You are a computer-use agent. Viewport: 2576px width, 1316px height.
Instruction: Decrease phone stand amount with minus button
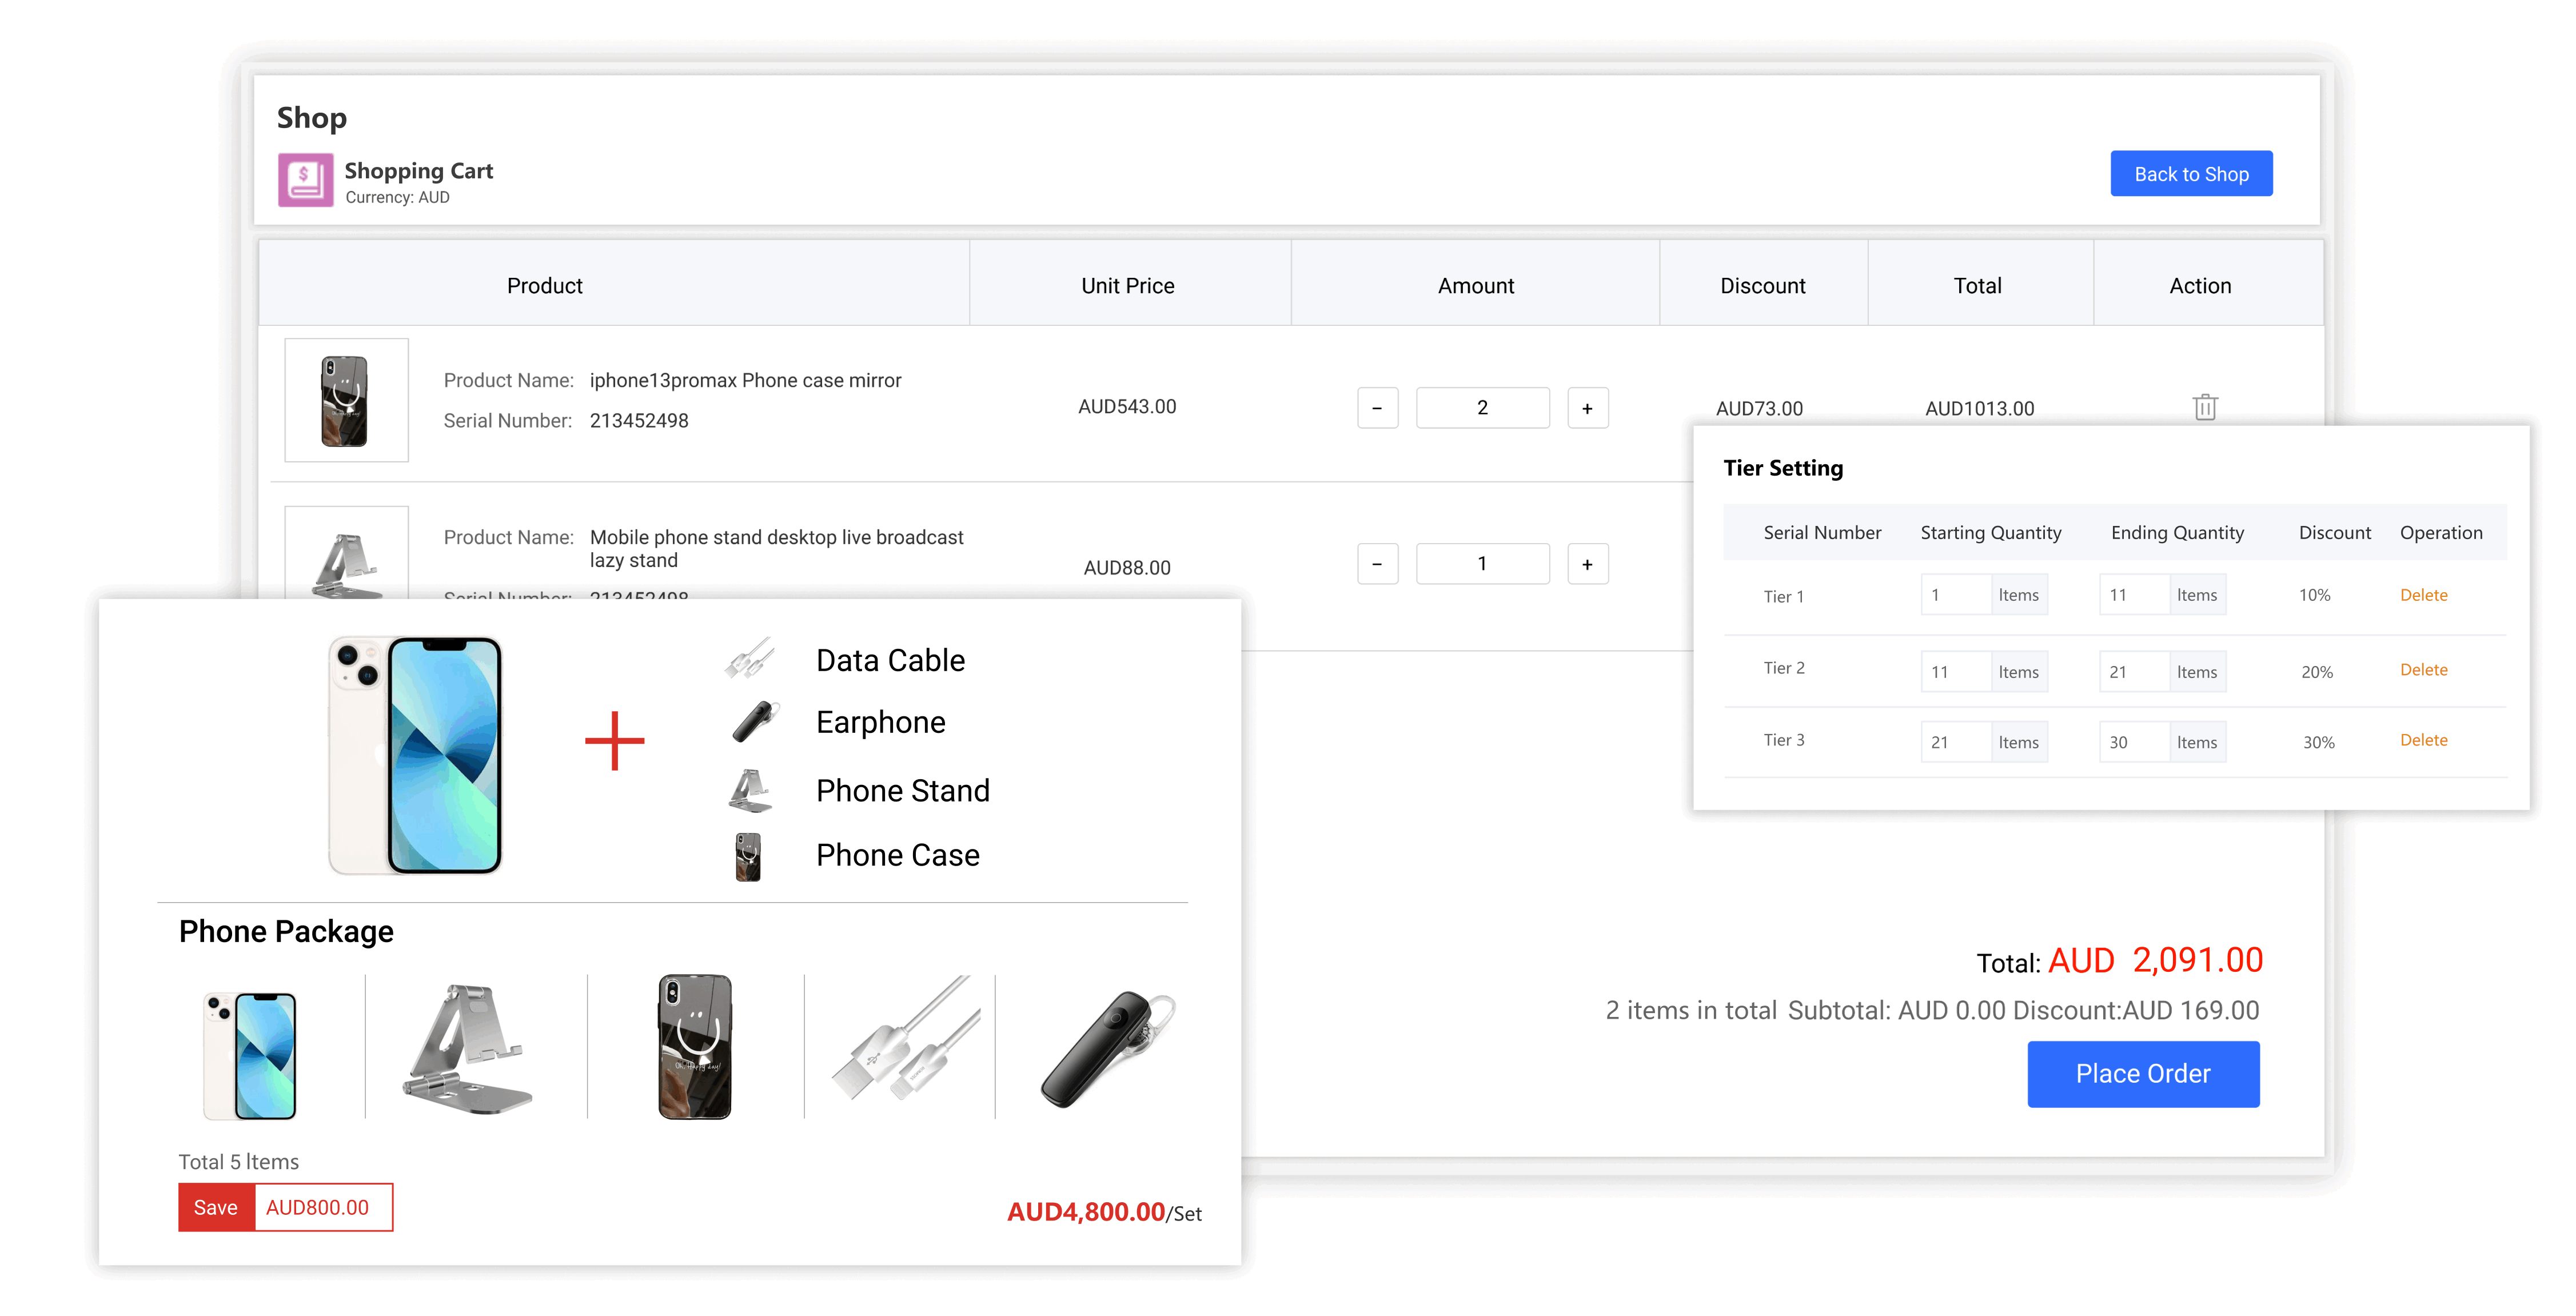click(x=1377, y=565)
